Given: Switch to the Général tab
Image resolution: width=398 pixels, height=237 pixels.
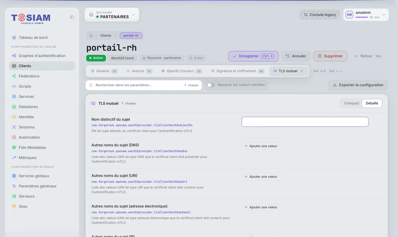Looking at the screenshot, I should click(104, 71).
